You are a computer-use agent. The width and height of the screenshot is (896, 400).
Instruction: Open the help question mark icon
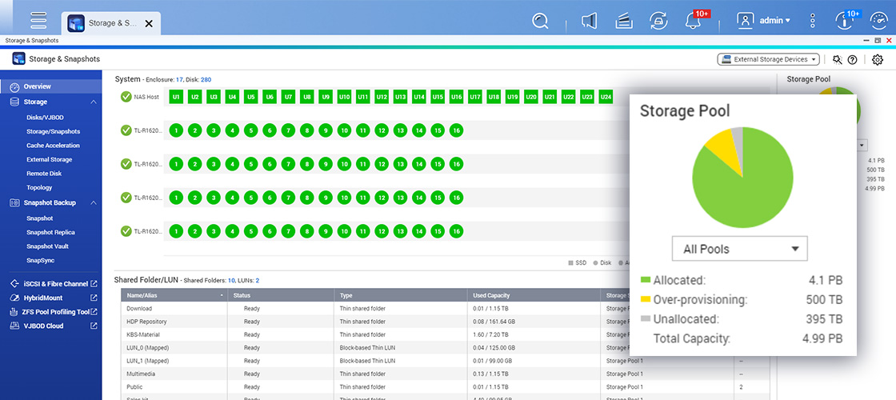coord(853,59)
